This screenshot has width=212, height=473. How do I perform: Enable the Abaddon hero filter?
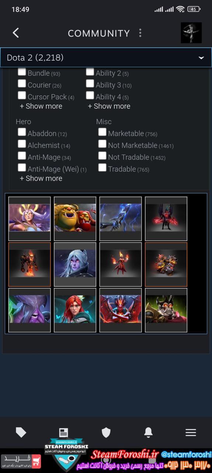point(22,132)
